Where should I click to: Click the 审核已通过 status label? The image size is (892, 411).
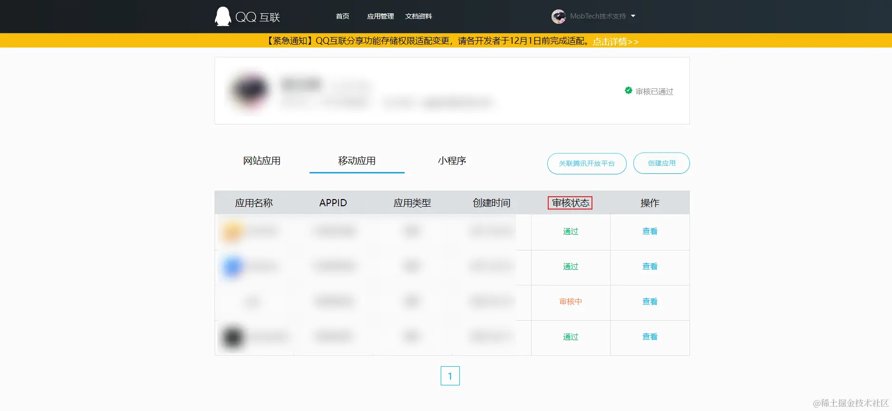click(654, 91)
